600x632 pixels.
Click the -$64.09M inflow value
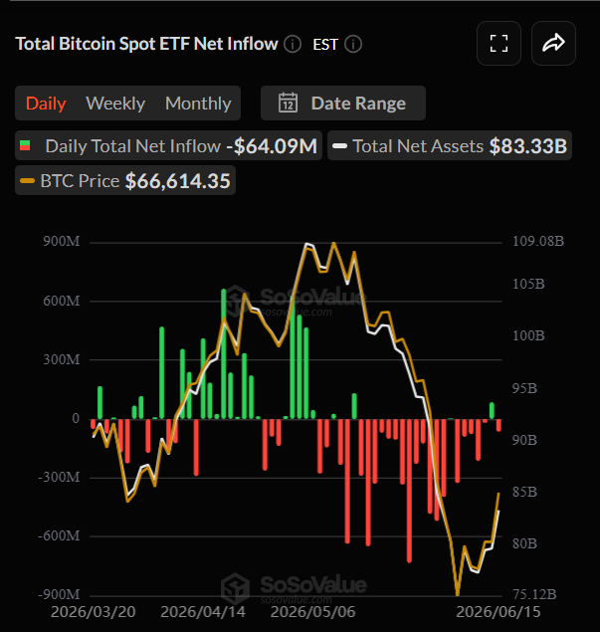point(272,146)
